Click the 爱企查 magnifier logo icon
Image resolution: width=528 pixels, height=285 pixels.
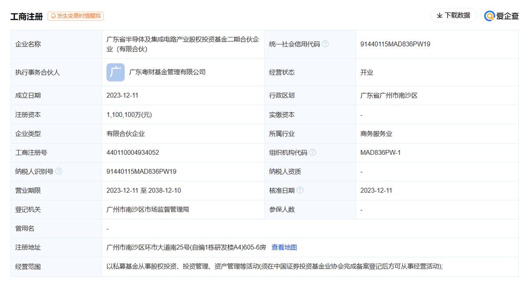489,15
